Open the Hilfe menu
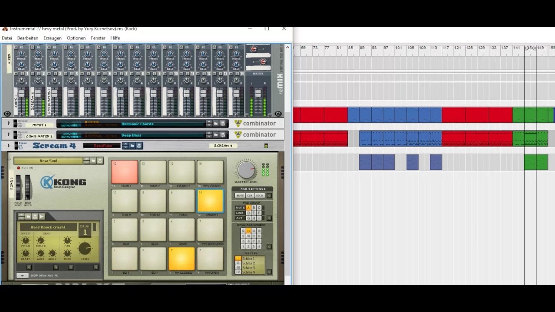The width and height of the screenshot is (555, 312). click(115, 38)
